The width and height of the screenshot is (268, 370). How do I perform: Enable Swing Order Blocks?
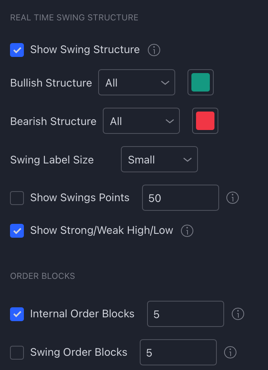tap(17, 352)
